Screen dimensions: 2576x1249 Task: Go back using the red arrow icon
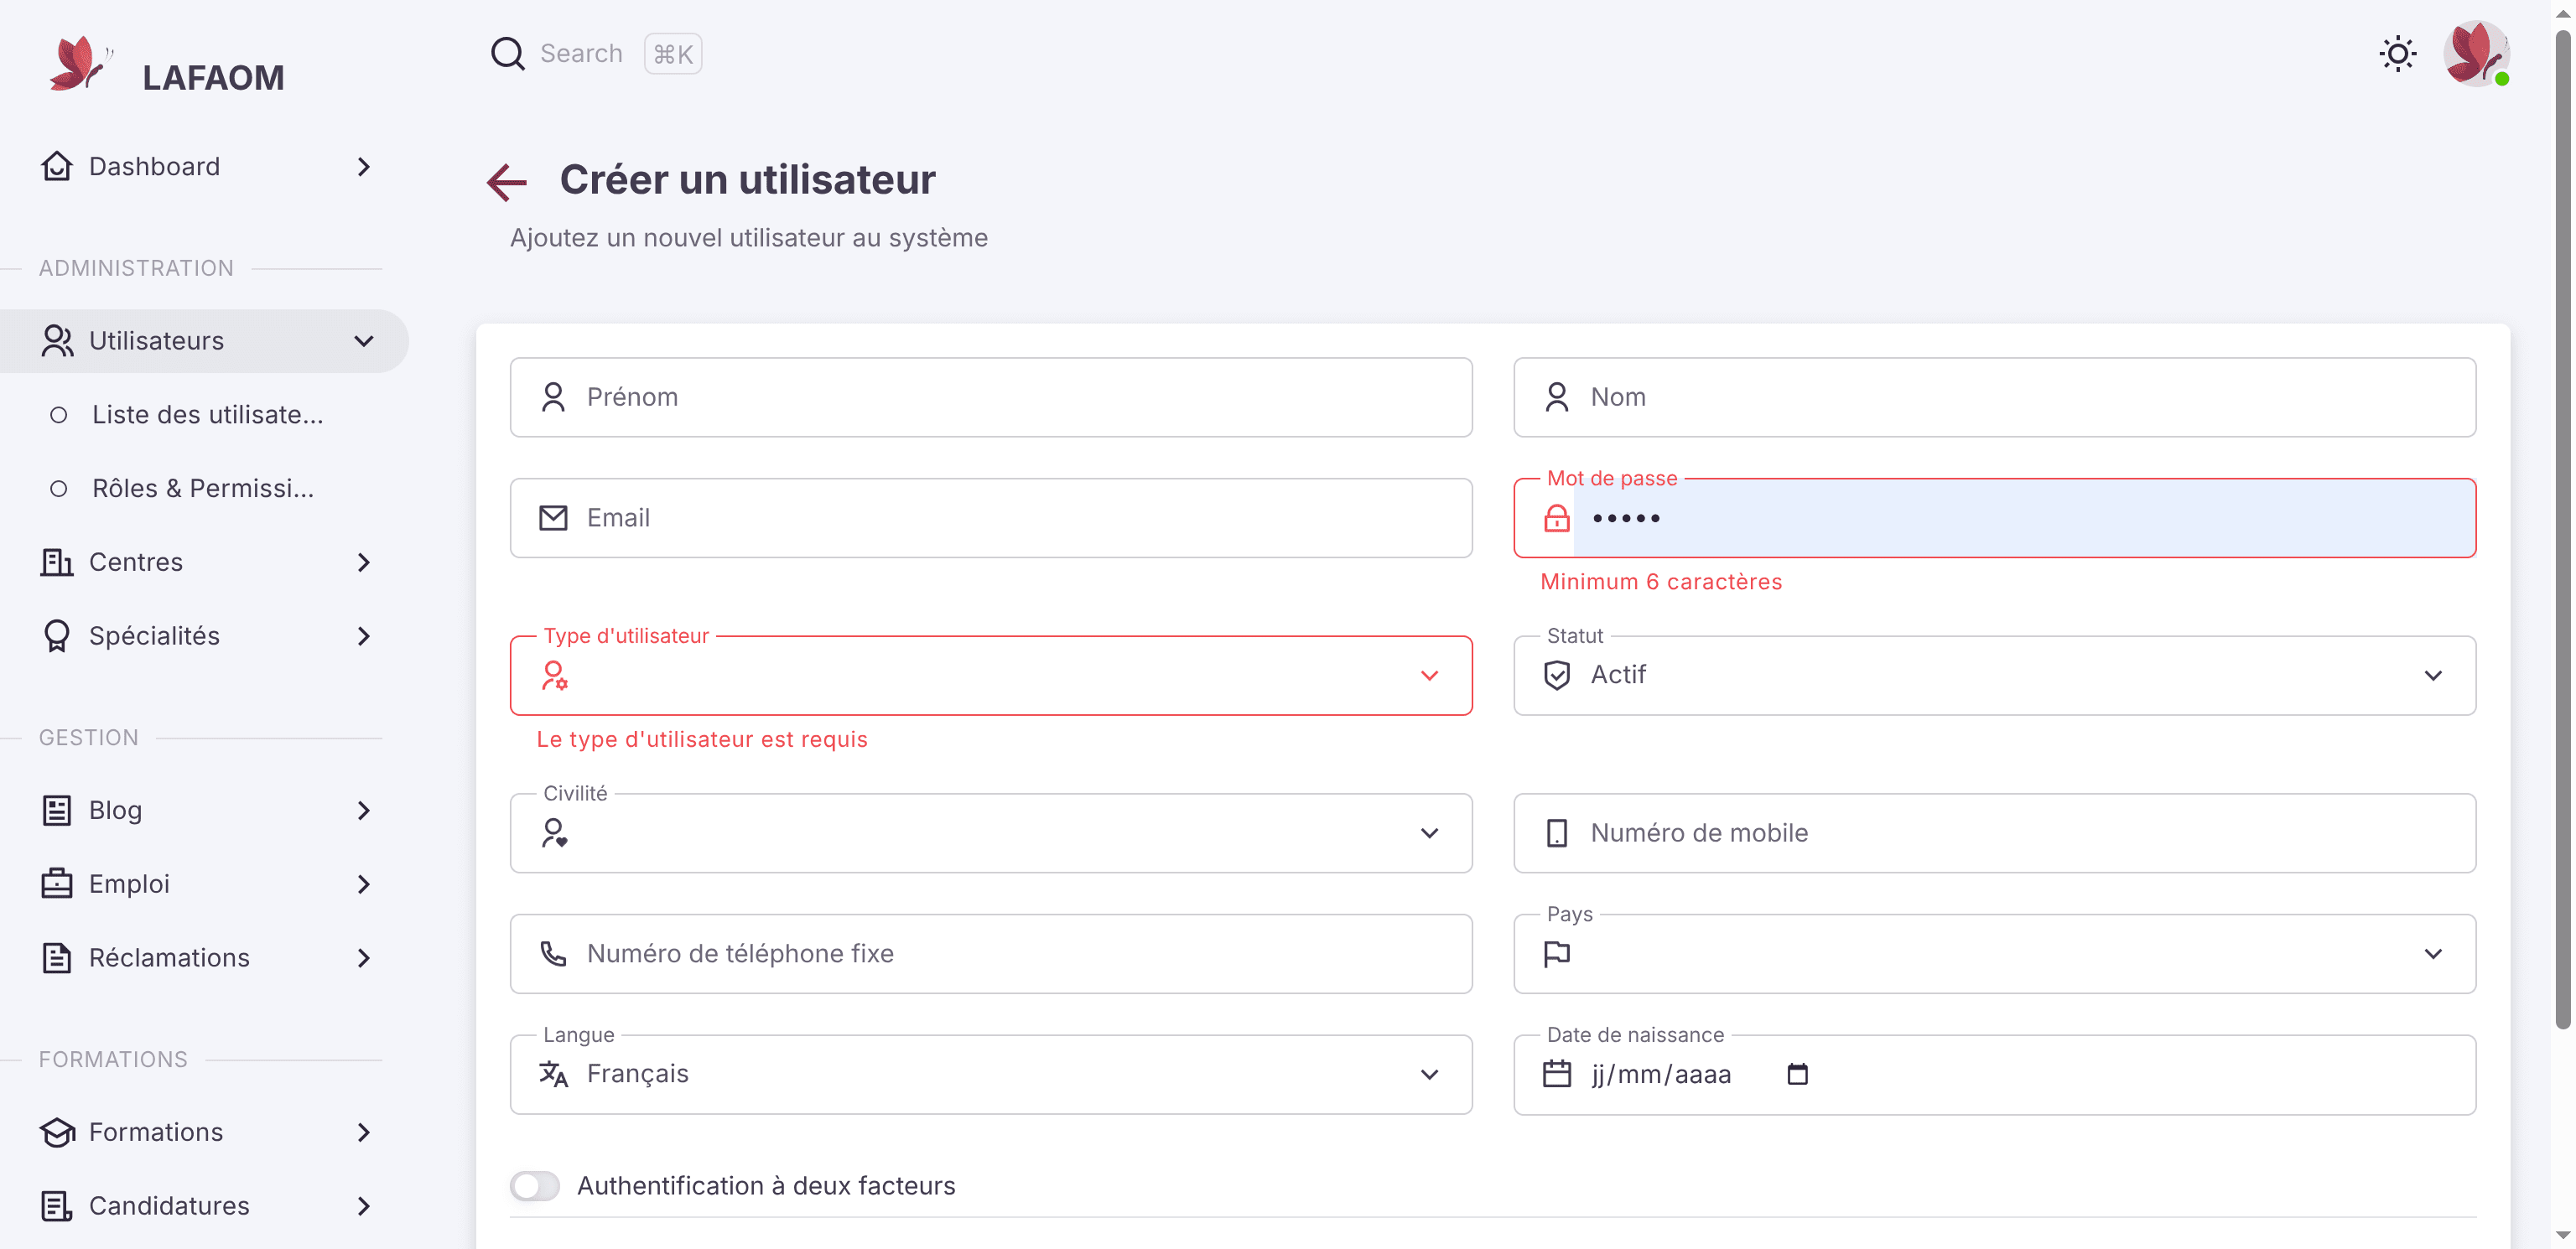(507, 183)
